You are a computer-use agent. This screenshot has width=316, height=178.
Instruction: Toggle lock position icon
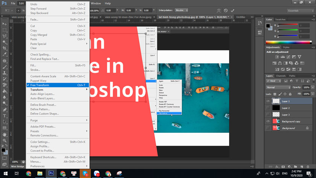coord(285,94)
